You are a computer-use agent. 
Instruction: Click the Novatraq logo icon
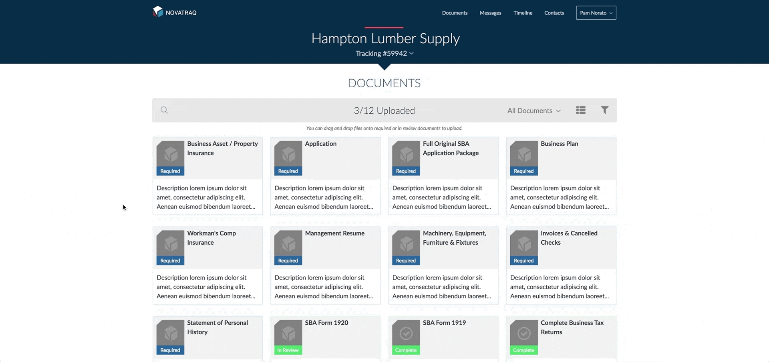(x=158, y=12)
